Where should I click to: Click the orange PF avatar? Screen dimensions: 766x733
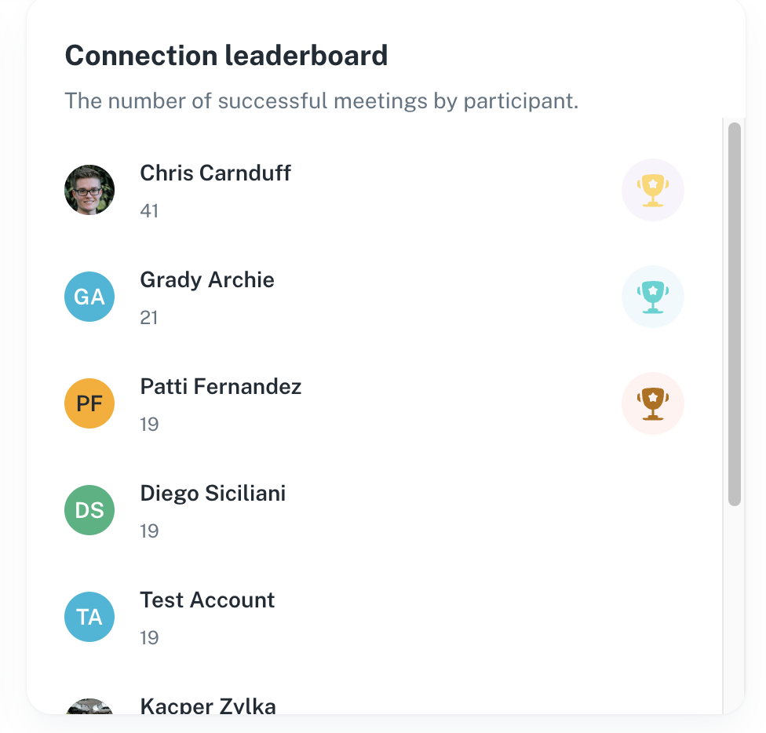point(89,403)
